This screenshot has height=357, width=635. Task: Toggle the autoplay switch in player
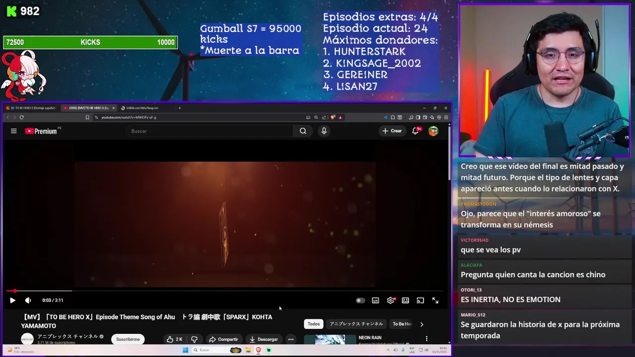click(x=360, y=300)
